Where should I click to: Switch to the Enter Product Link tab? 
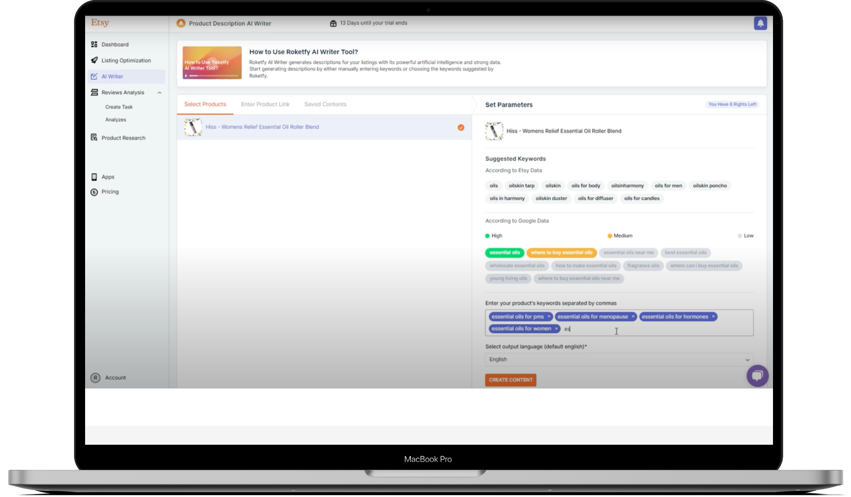(265, 105)
